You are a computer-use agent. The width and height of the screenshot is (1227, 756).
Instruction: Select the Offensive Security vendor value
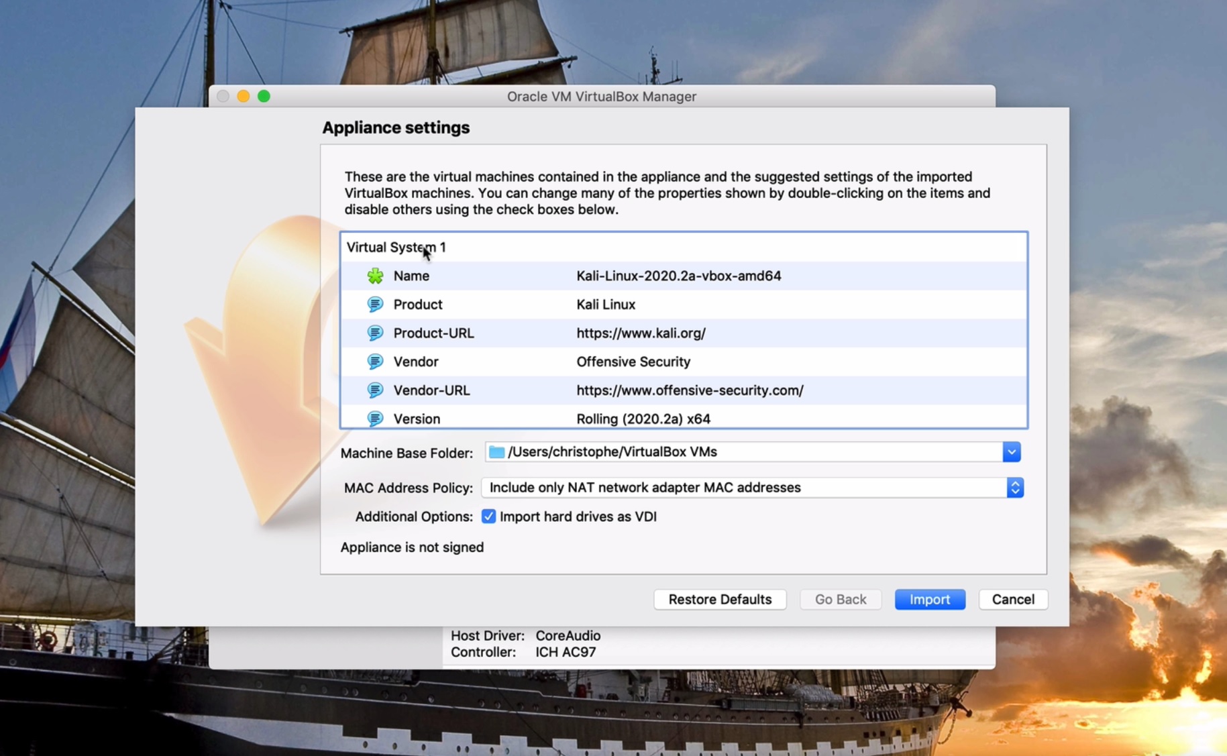pos(633,362)
